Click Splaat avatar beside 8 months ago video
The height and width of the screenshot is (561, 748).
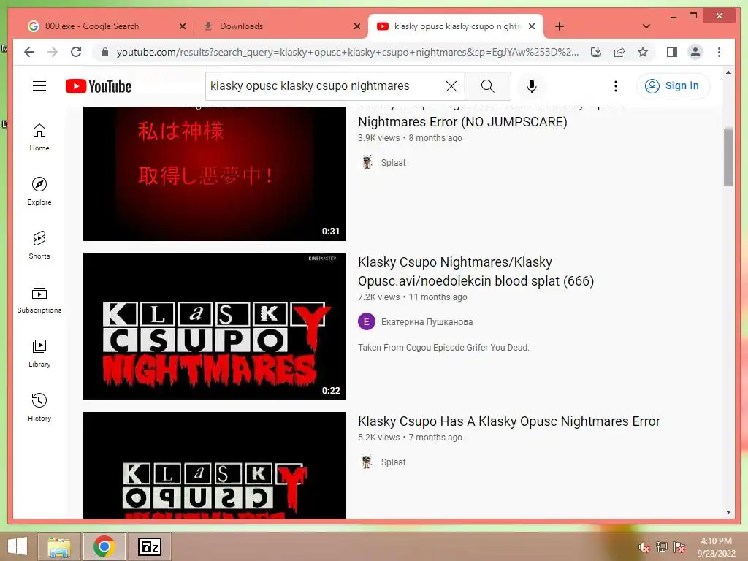(367, 163)
